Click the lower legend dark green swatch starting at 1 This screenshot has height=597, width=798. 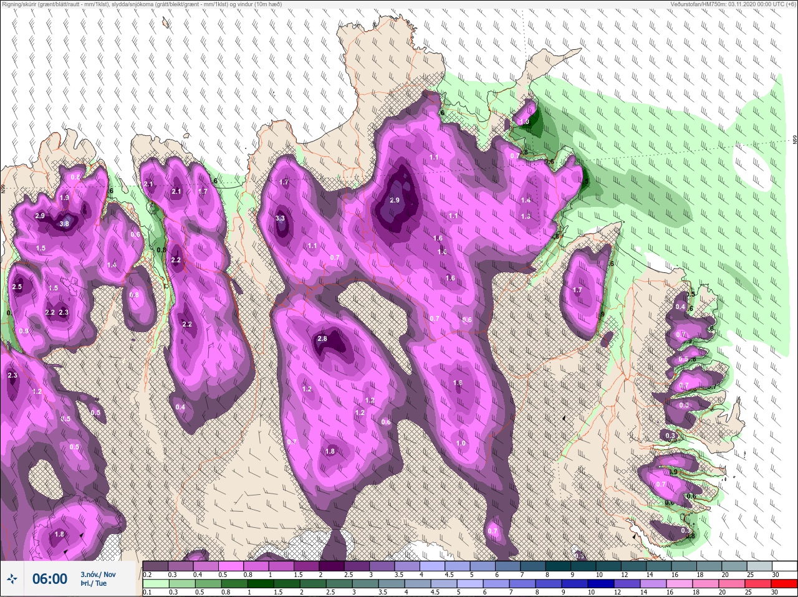(260, 585)
